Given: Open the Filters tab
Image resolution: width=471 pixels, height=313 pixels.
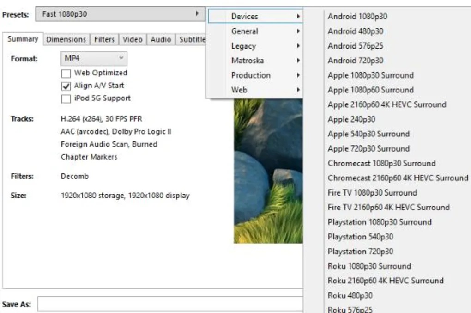Looking at the screenshot, I should 104,39.
